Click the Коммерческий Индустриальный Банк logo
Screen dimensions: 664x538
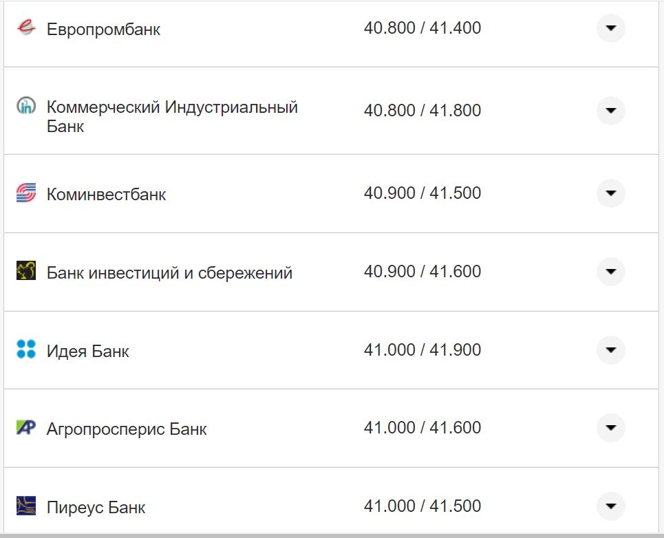(26, 105)
